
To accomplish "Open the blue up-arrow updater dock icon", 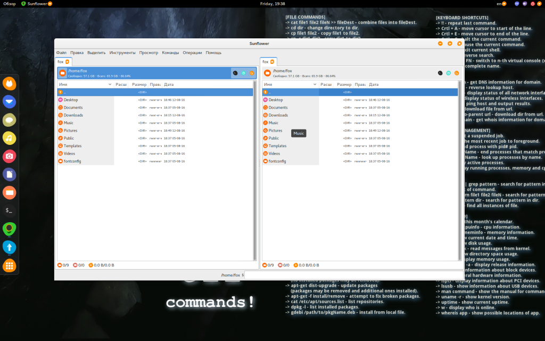I will pos(10,247).
